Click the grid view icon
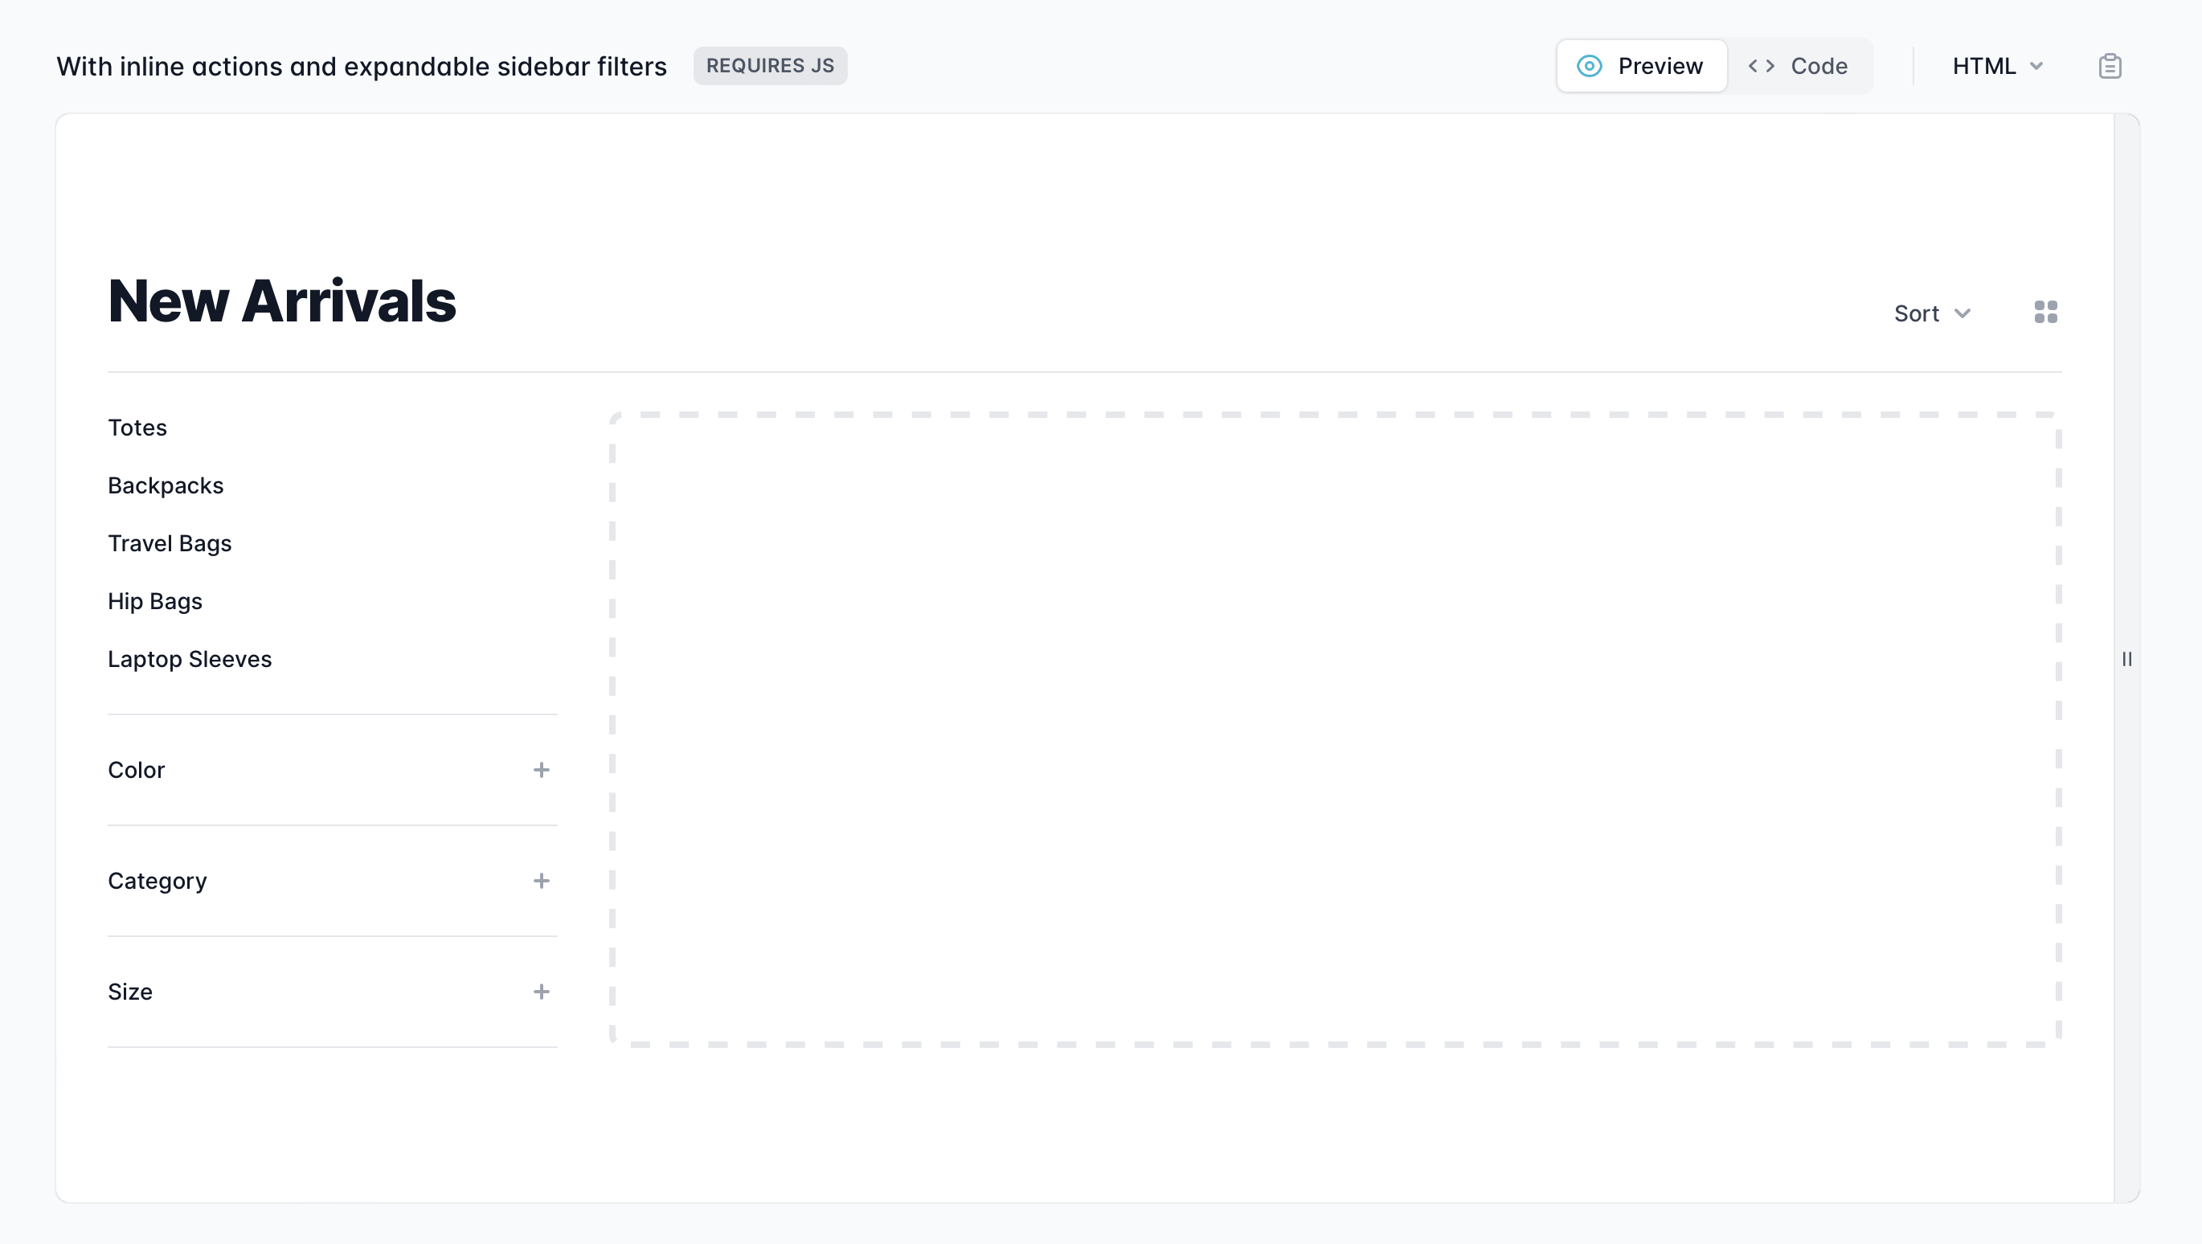 pyautogui.click(x=2045, y=312)
